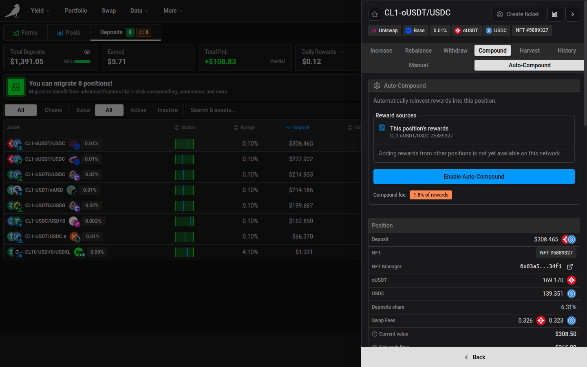The image size is (587, 367).
Task: Click the protocol icon in CL10-USD₮0/USDXL row
Action: coord(79,252)
